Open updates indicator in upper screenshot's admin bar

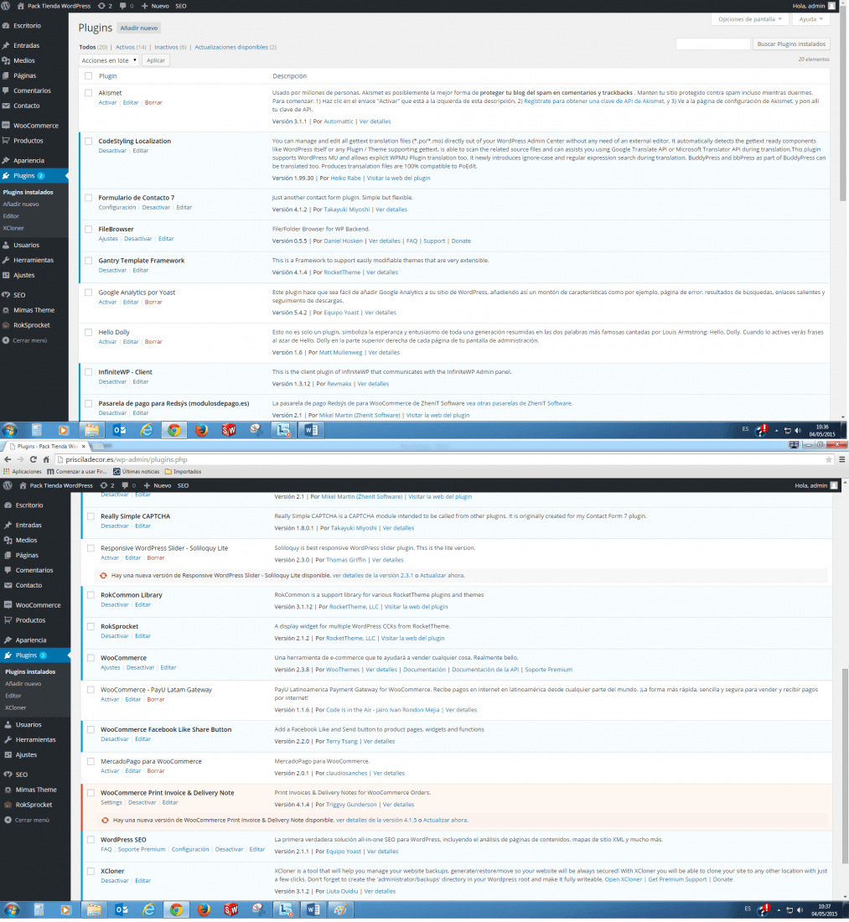(x=105, y=6)
